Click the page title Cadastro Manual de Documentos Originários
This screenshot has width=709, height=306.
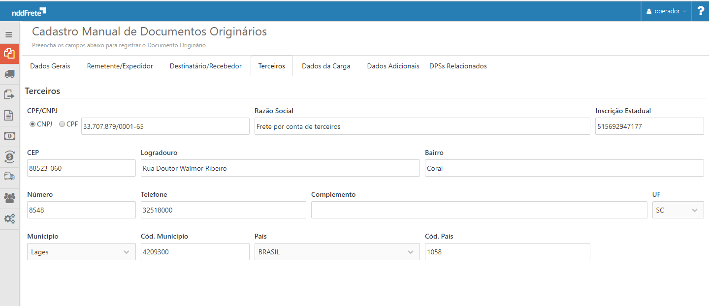149,31
